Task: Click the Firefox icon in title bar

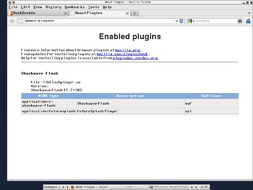Action: coord(13,2)
